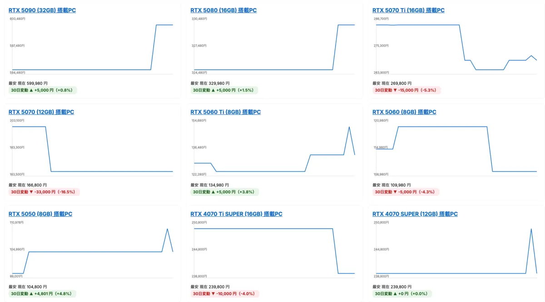Click the +4,801 円 (+4.8%) green badge
The height and width of the screenshot is (302, 545).
point(43,294)
